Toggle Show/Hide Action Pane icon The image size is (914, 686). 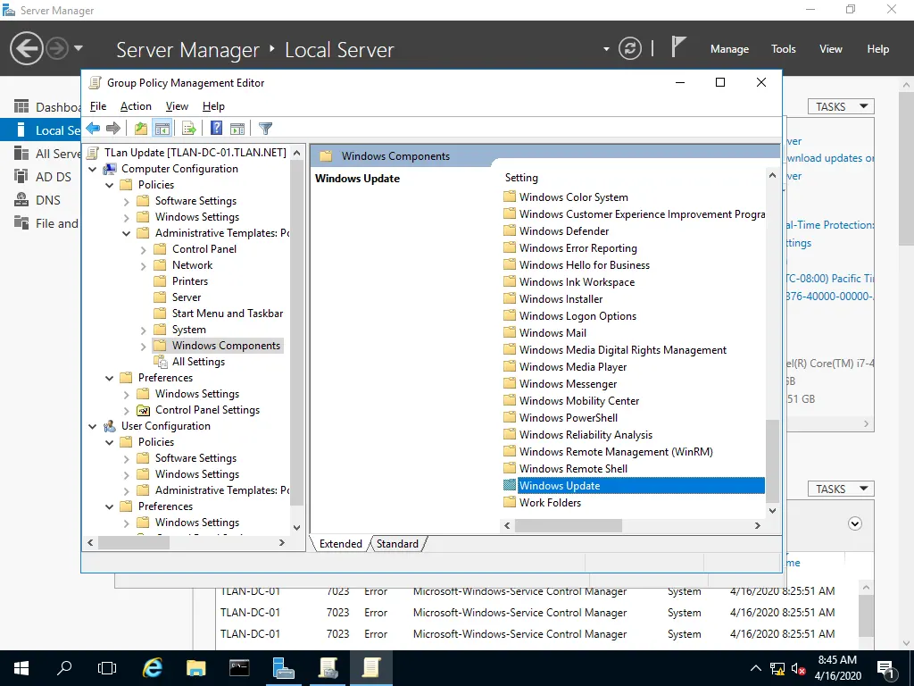click(237, 129)
